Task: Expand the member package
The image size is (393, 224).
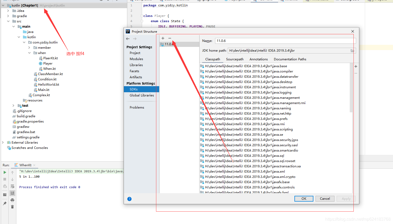Action: tap(29, 47)
